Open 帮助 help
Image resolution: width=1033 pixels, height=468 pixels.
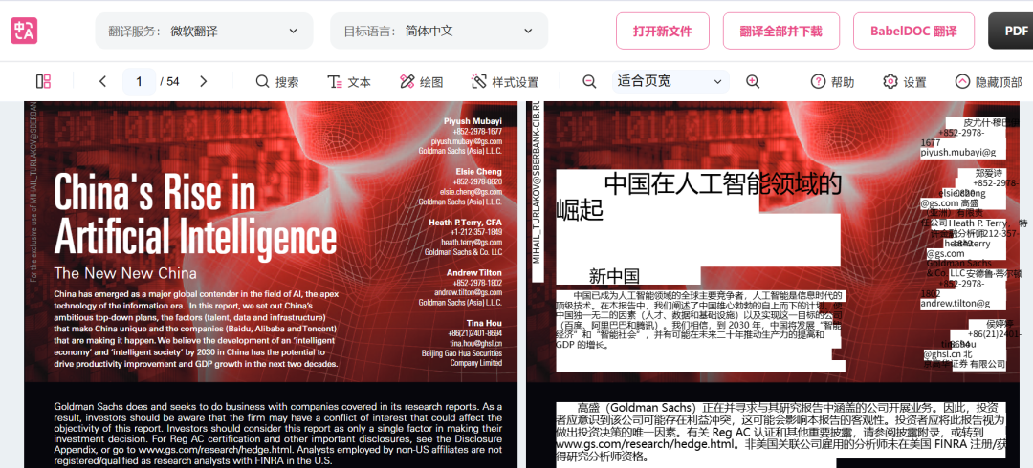pos(833,82)
